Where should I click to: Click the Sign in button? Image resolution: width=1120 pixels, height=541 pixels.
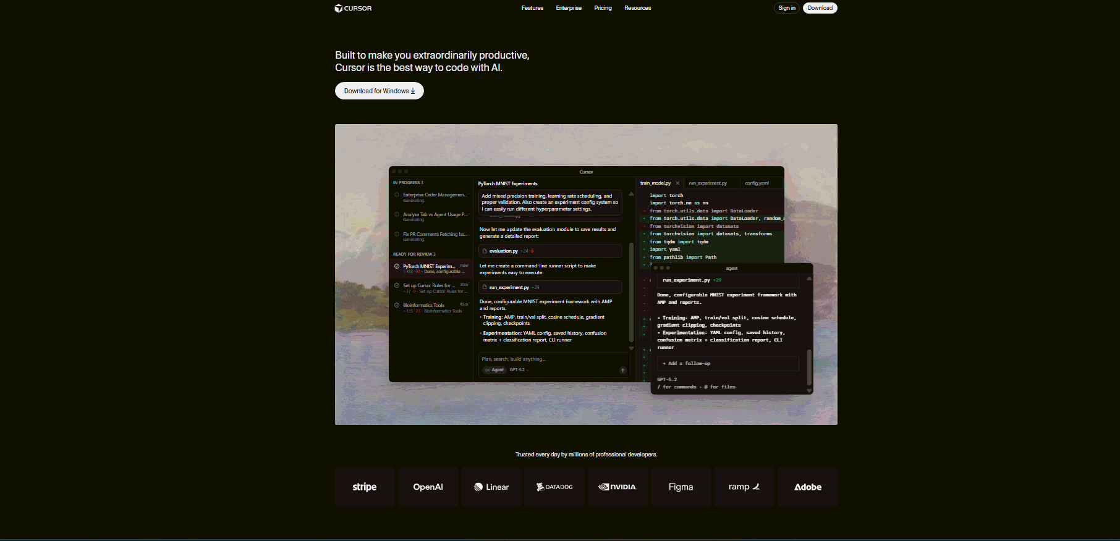tap(787, 8)
